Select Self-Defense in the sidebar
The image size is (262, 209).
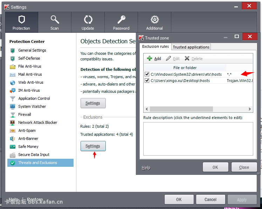click(x=29, y=58)
